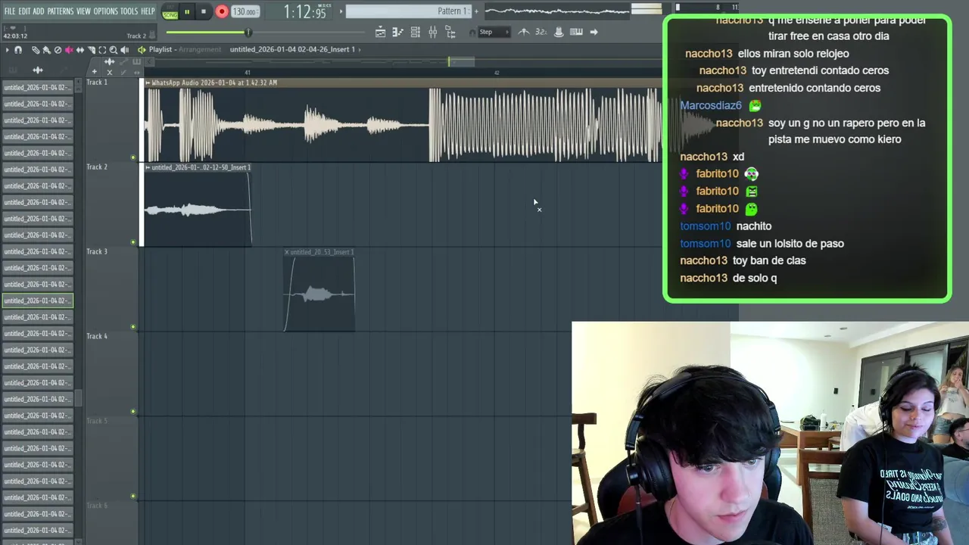Viewport: 969px width, 545px height.
Task: Open the Playlist view button
Action: (x=380, y=32)
